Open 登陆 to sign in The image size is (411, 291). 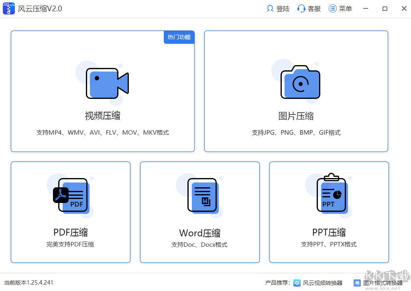[x=283, y=8]
